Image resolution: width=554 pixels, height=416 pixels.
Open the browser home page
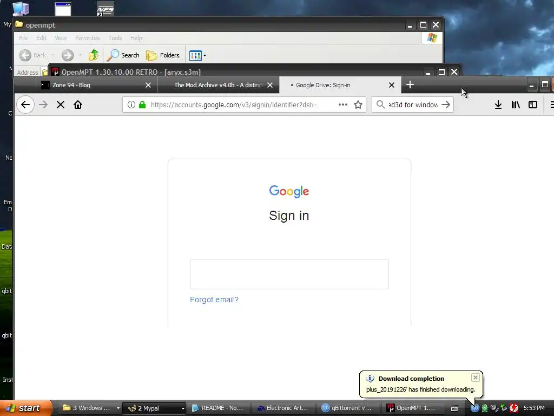tap(78, 105)
